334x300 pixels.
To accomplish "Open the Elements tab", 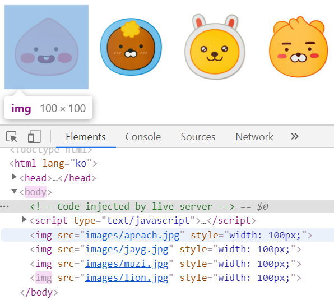I will click(86, 137).
